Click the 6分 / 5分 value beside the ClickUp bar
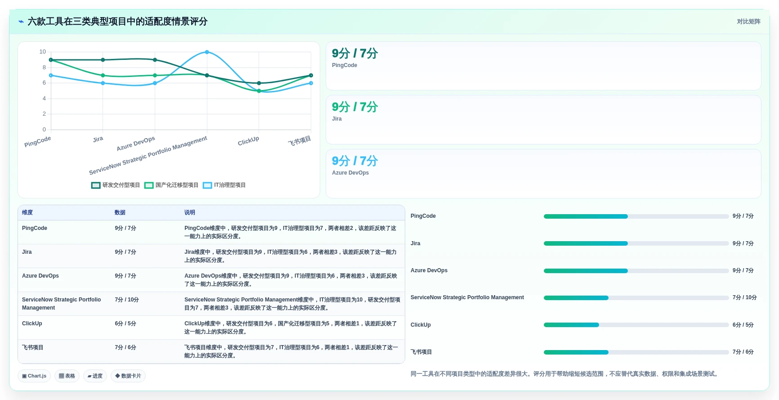The image size is (779, 400). tap(743, 325)
